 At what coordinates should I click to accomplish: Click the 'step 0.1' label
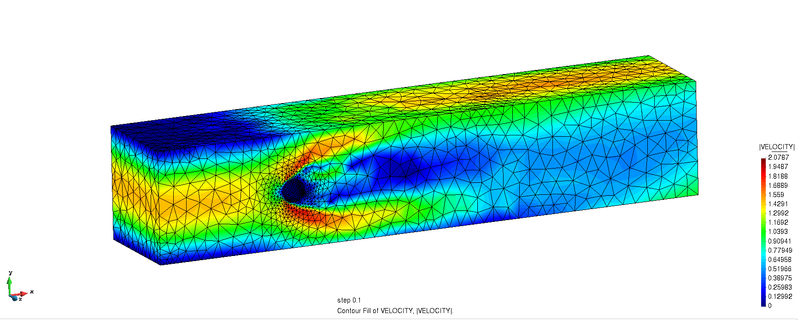pyautogui.click(x=349, y=300)
